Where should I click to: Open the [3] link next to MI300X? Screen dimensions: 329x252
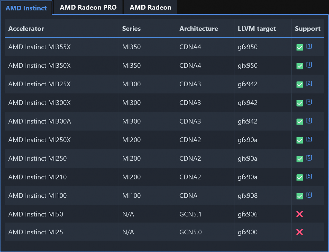tap(309, 102)
